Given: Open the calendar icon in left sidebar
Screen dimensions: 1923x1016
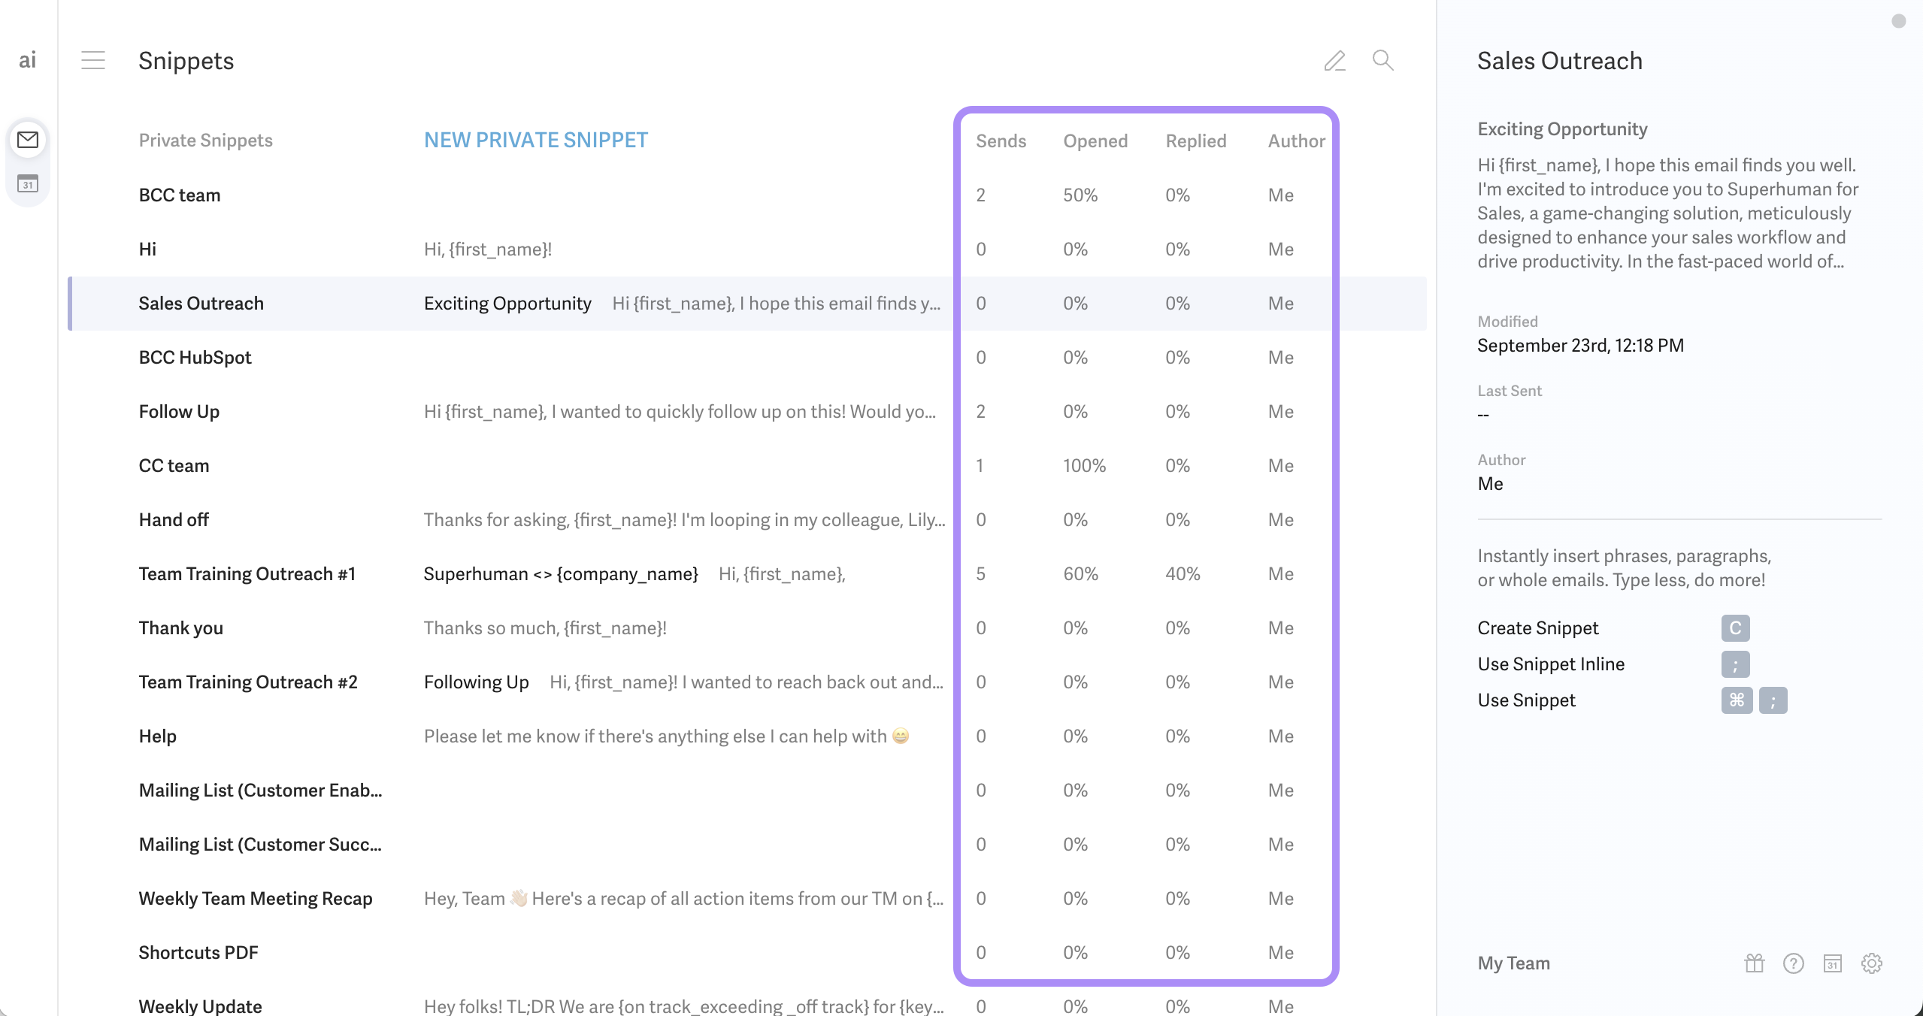Looking at the screenshot, I should click(28, 183).
